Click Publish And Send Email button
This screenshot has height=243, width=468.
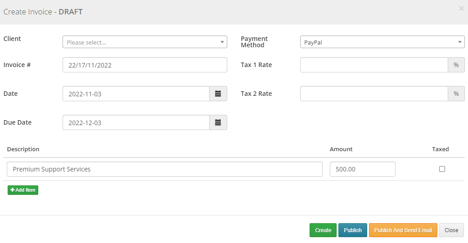point(403,230)
